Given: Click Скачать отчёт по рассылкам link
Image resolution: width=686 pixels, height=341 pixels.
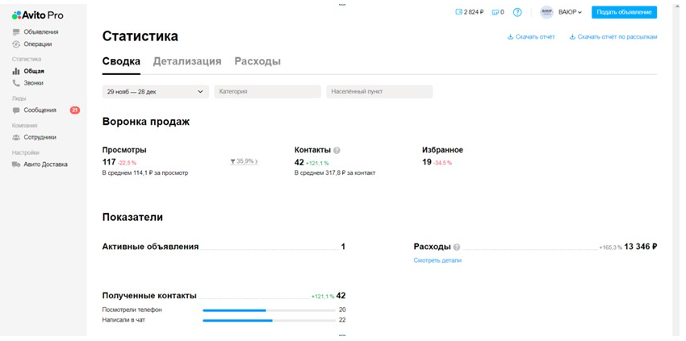Looking at the screenshot, I should (613, 37).
